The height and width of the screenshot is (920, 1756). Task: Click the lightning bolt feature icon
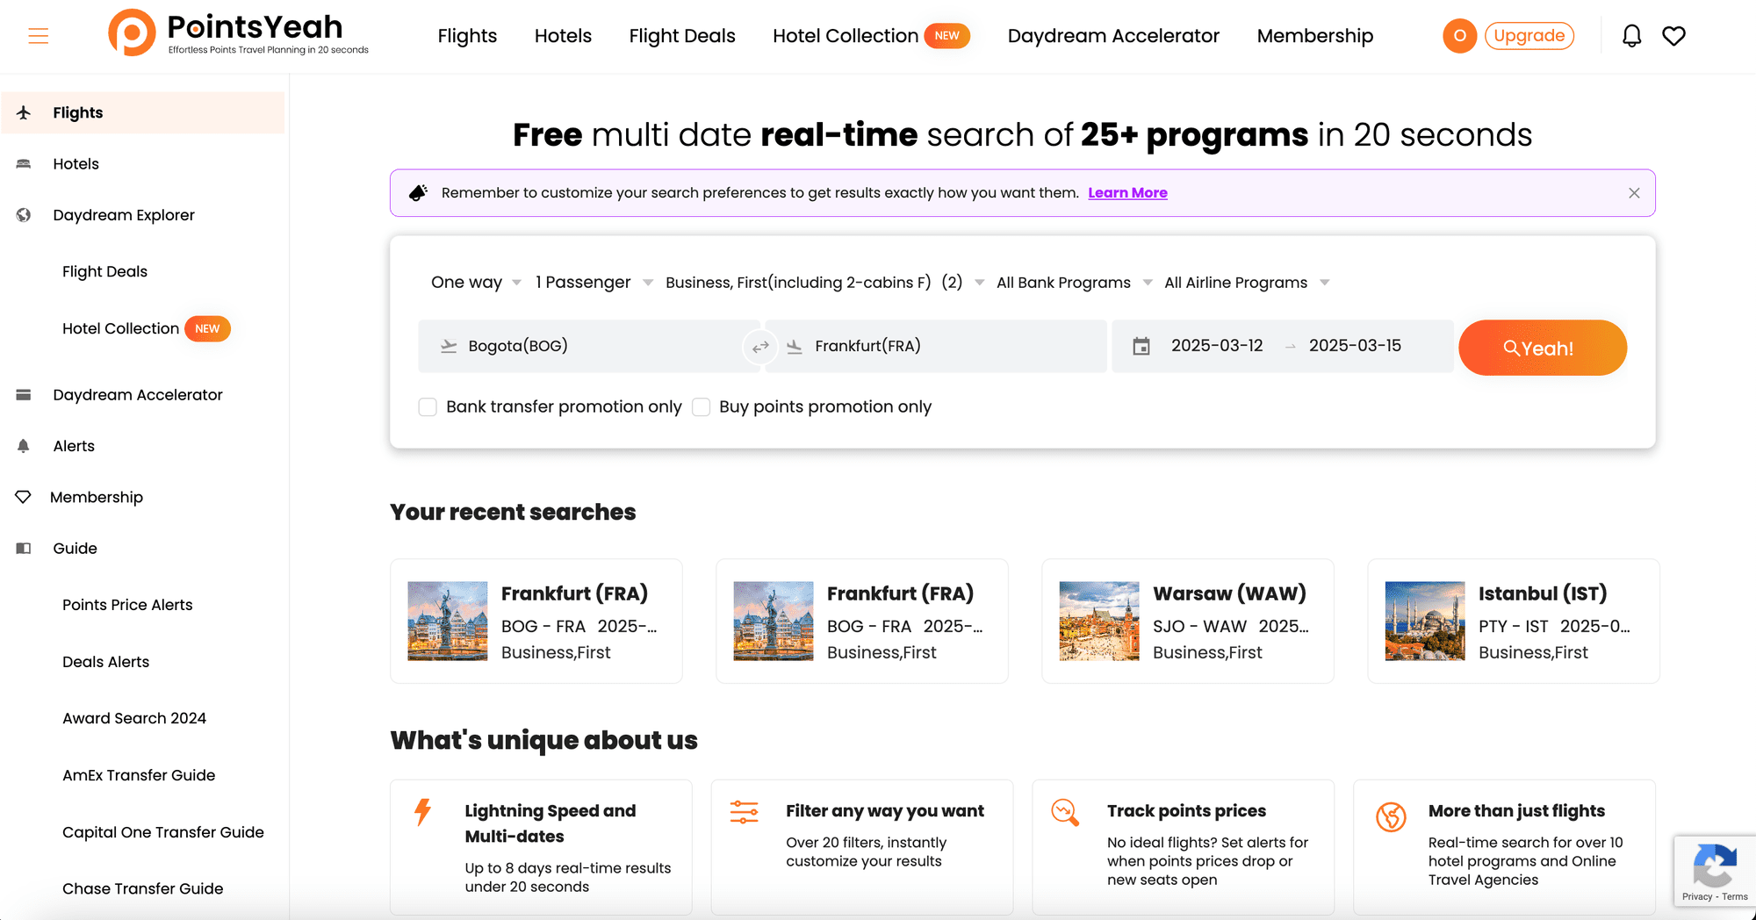tap(423, 812)
